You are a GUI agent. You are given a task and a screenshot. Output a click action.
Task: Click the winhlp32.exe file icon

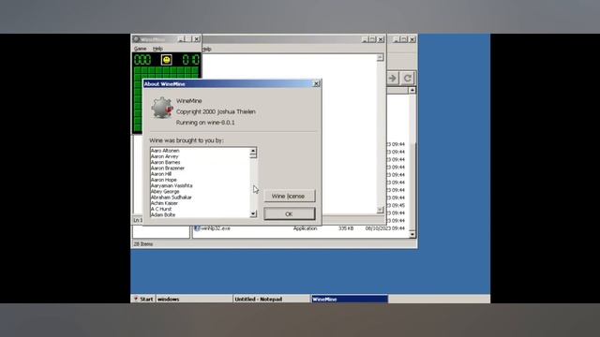coord(197,228)
